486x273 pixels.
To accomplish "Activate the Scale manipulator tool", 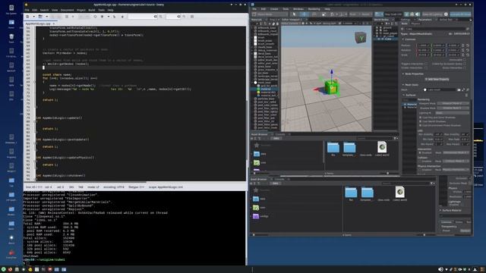I will [323, 14].
